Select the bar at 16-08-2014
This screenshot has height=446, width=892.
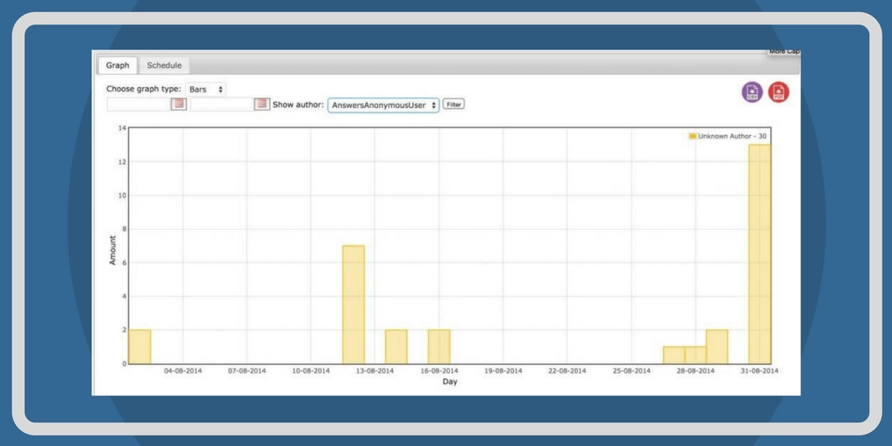click(439, 347)
